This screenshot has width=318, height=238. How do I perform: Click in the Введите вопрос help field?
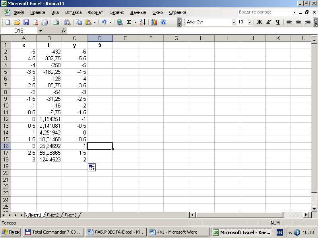pos(265,12)
